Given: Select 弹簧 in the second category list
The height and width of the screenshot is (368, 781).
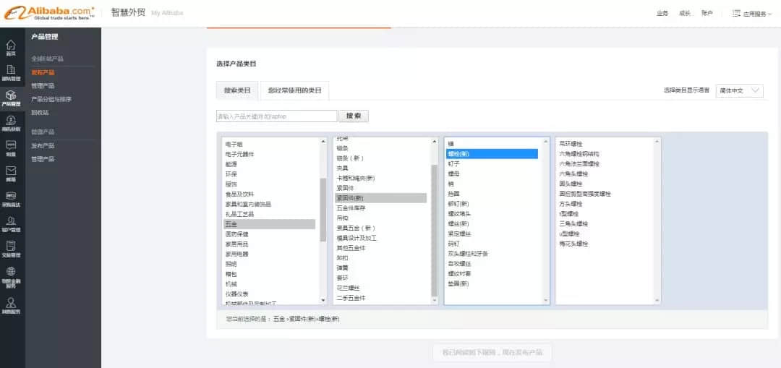Looking at the screenshot, I should point(342,268).
